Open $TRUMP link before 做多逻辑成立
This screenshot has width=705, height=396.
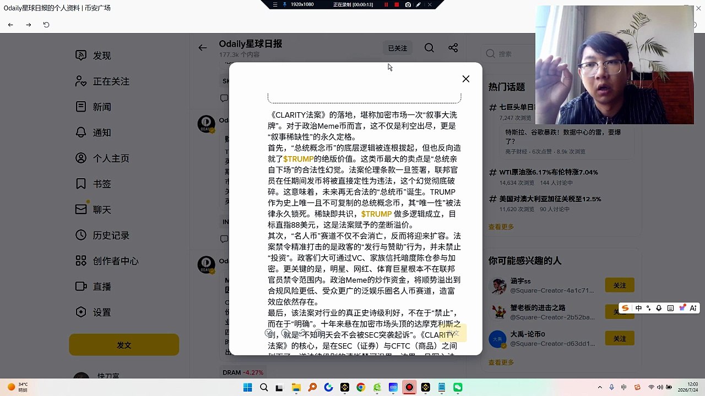(x=376, y=214)
